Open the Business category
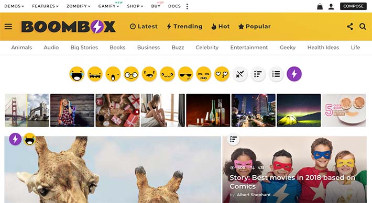The image size is (372, 203). click(x=148, y=48)
